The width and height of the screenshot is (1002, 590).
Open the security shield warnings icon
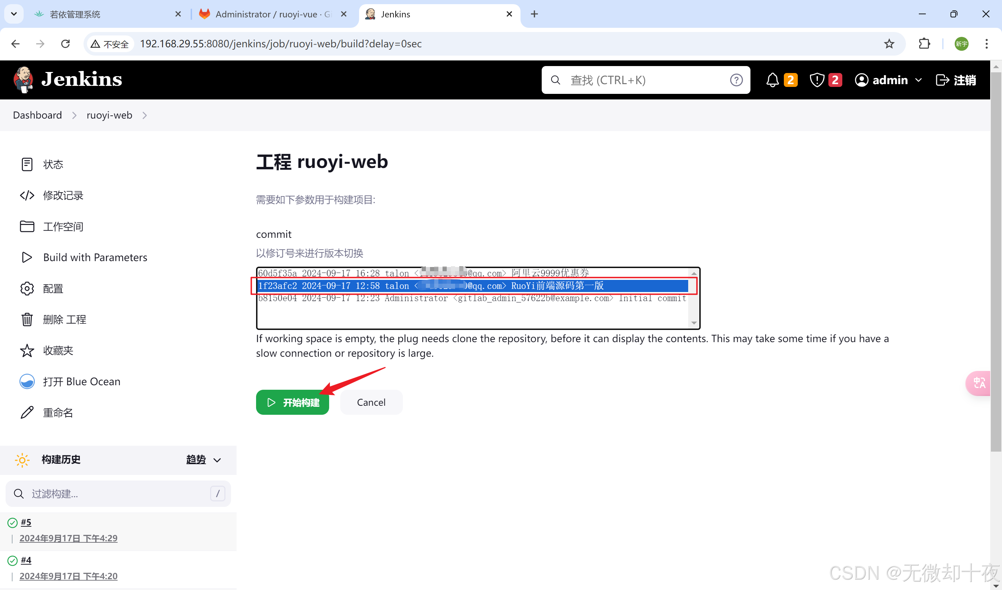tap(817, 80)
